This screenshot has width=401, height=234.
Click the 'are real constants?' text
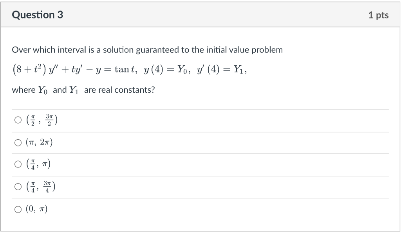(x=119, y=90)
